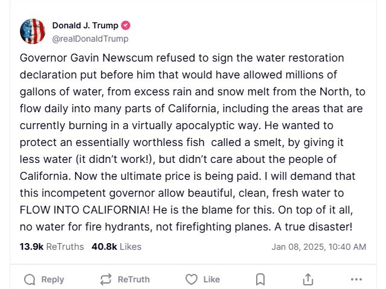Open the share post icon
Screen dimensions: 386x289
pos(308,279)
